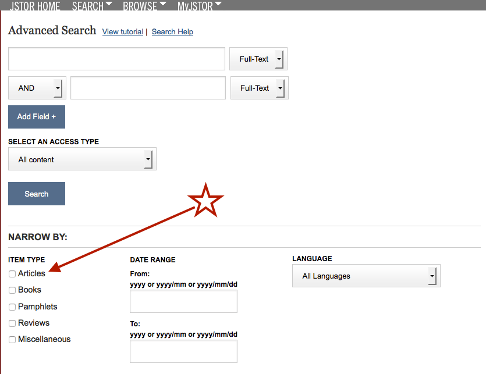Click the first search term field
This screenshot has width=486, height=374.
(x=116, y=58)
